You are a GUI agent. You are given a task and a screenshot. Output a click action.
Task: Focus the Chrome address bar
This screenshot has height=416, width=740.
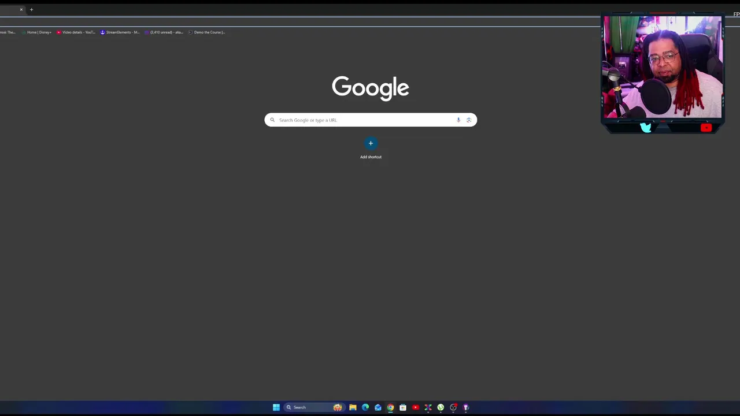[x=299, y=22]
